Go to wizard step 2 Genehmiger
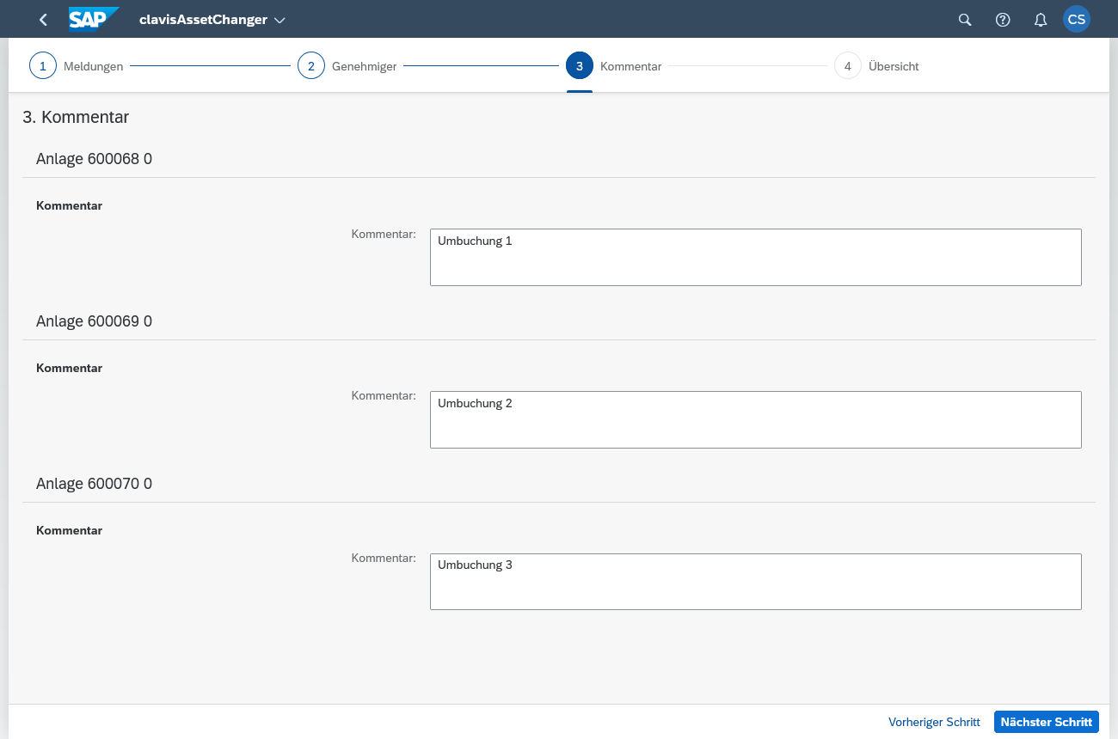This screenshot has width=1118, height=739. 311,66
